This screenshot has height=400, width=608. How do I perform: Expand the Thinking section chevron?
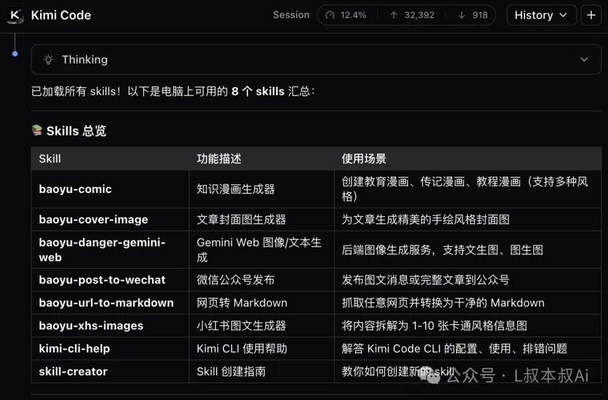584,60
